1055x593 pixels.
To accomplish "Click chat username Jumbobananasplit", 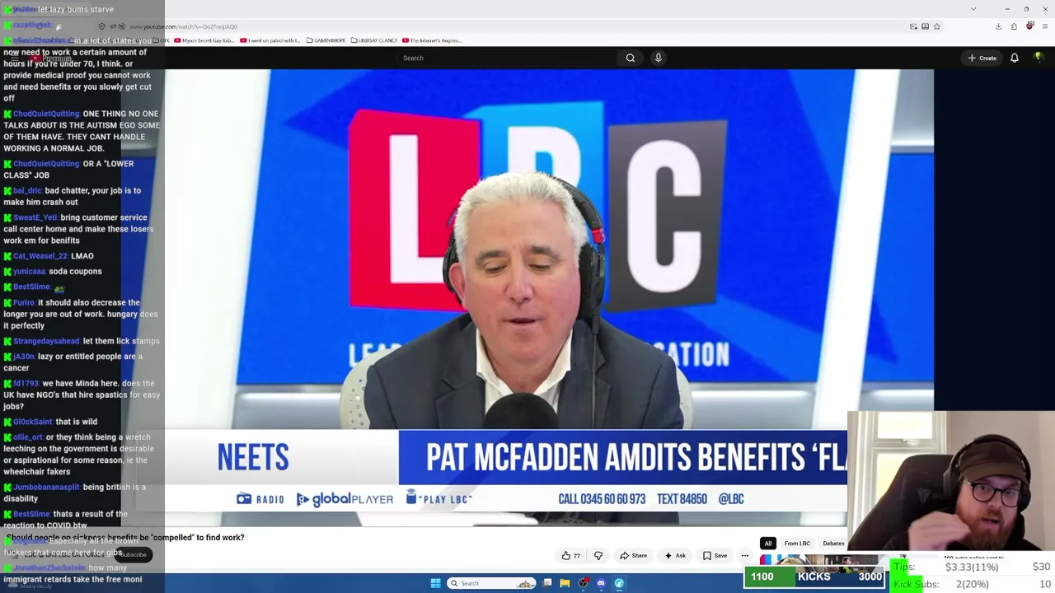I will coord(46,487).
